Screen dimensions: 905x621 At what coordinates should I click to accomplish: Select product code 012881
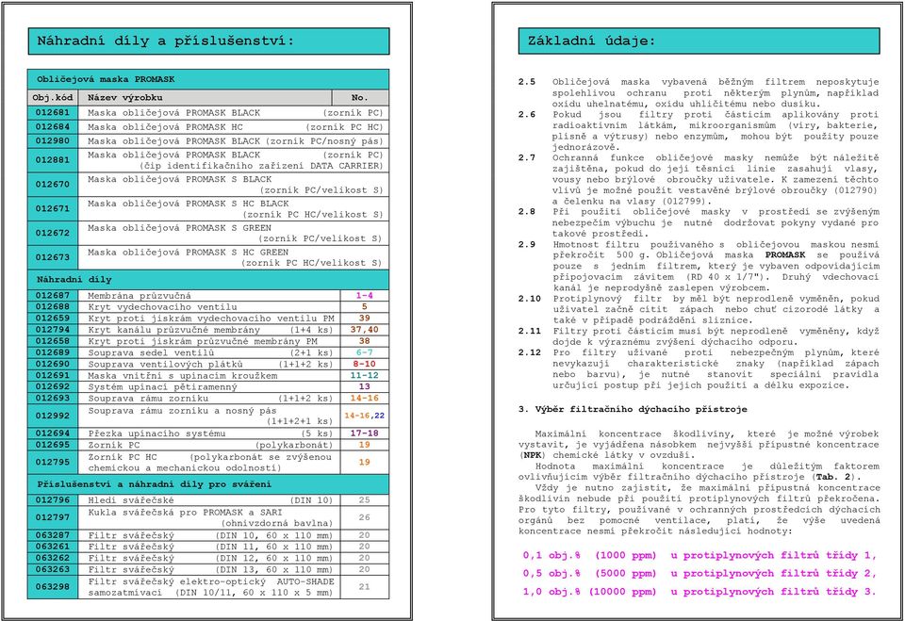pyautogui.click(x=53, y=160)
